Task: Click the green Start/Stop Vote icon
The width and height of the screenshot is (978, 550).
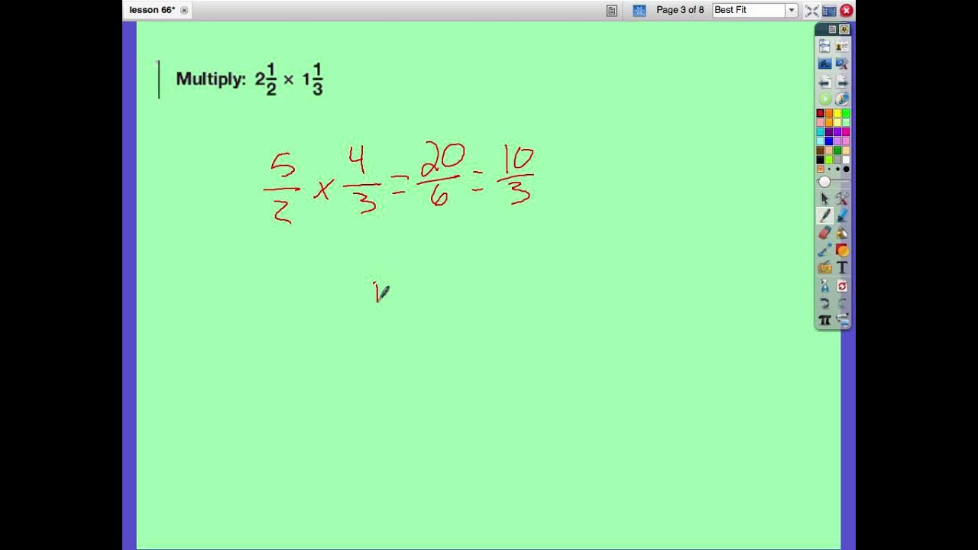Action: 824,99
